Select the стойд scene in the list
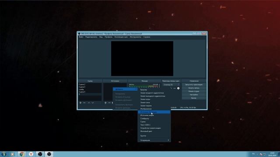The image size is (280, 157). point(90,89)
